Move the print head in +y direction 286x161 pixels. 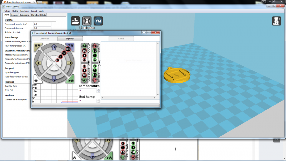(54, 47)
